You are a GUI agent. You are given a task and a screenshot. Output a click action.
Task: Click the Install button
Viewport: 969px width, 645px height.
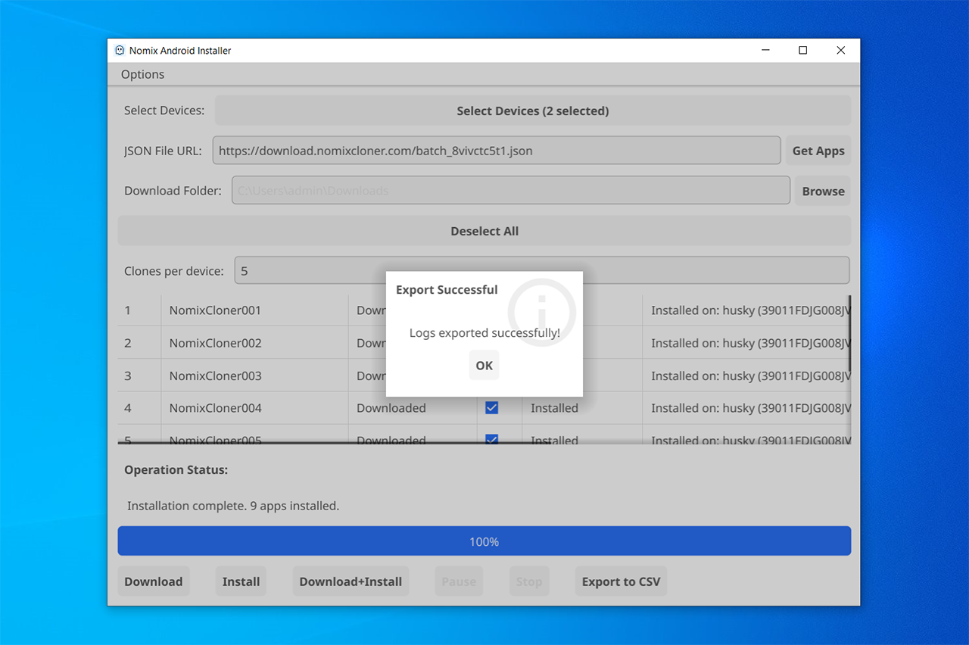[x=241, y=581]
